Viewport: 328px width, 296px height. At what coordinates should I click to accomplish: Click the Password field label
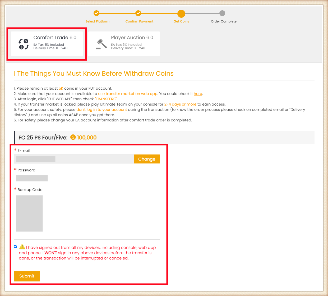(26, 170)
